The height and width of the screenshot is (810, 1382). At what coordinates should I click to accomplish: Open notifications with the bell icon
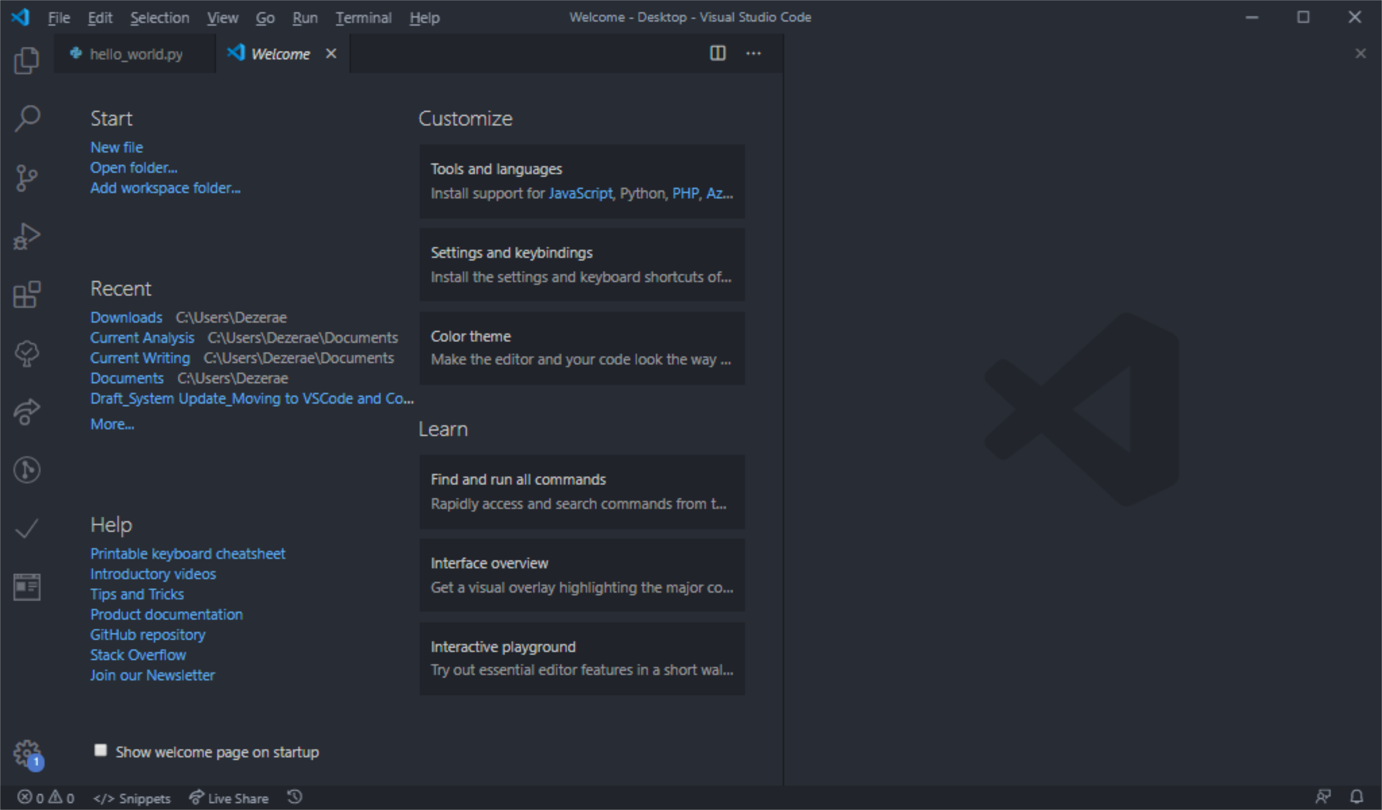click(x=1357, y=797)
